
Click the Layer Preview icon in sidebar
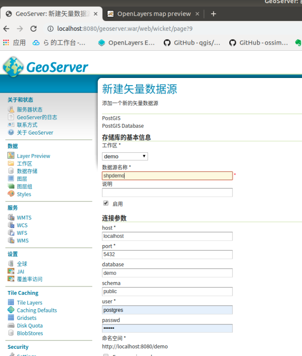[11, 156]
